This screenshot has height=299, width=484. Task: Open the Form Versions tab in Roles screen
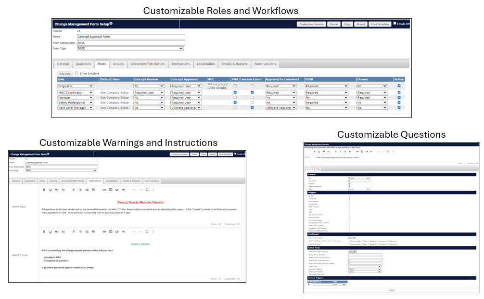click(x=265, y=64)
